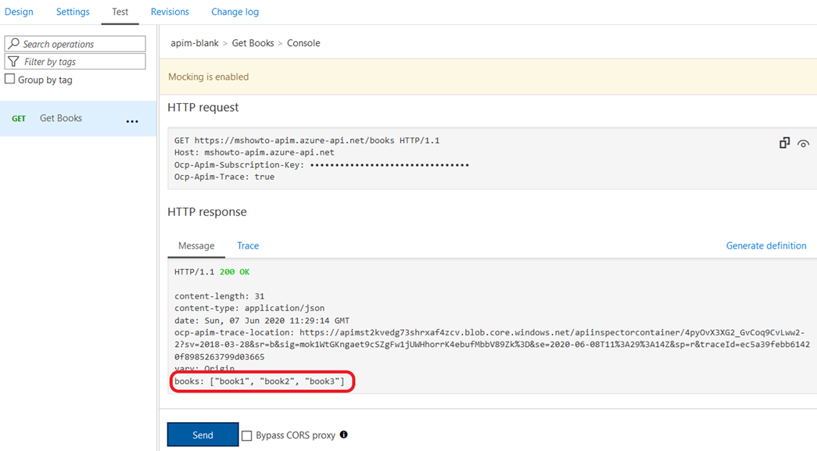Click the Generate definition link

tap(766, 245)
